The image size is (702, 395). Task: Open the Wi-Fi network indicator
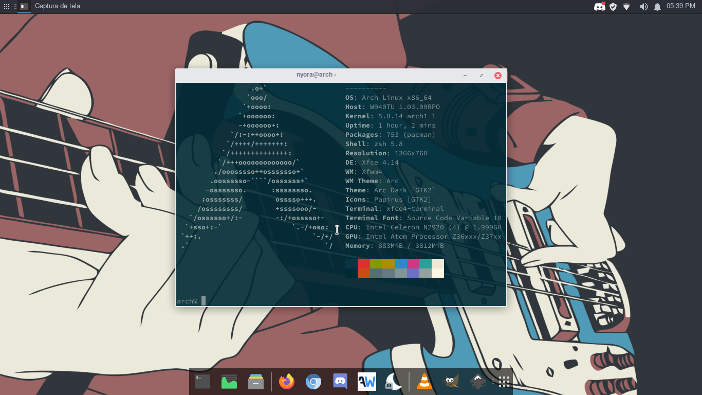(x=626, y=7)
